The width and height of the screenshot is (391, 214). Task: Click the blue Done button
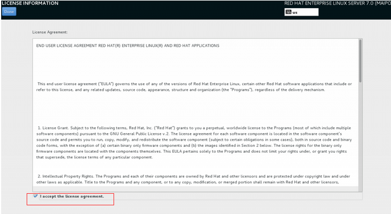[x=9, y=12]
